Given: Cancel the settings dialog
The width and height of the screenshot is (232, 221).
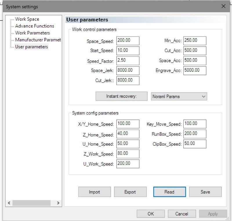Looking at the screenshot, I should tap(182, 214).
